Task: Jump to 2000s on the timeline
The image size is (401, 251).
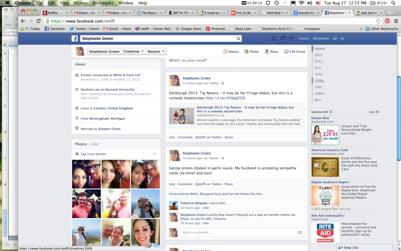Action: click(319, 81)
